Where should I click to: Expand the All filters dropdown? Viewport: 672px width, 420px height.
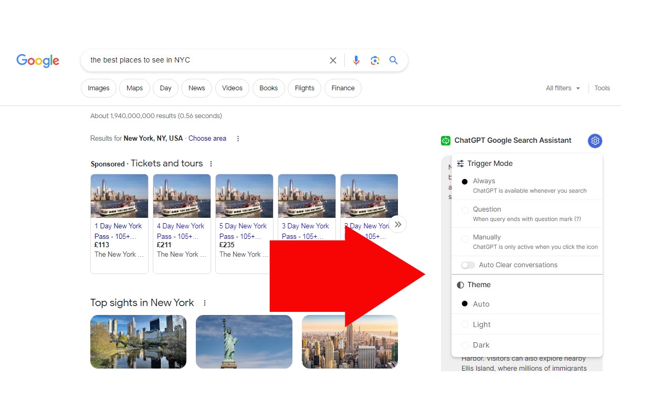pos(563,88)
